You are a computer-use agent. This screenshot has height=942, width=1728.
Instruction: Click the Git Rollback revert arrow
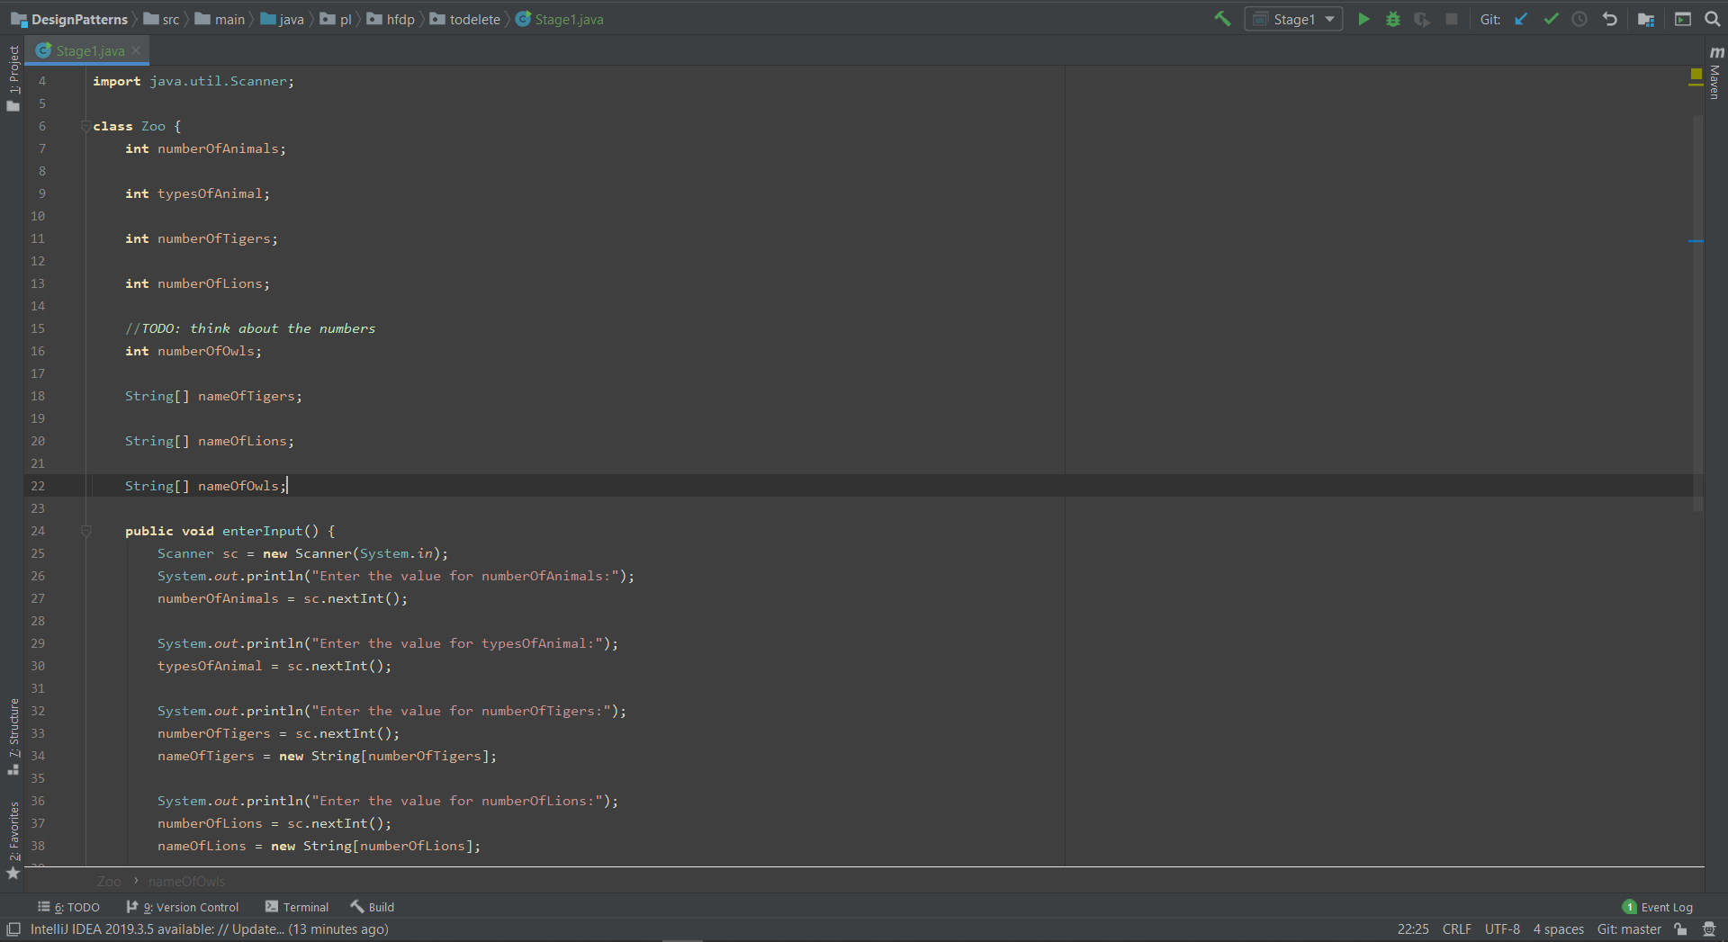click(x=1610, y=19)
